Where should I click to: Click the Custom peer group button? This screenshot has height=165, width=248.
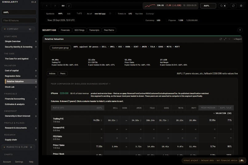click(60, 48)
